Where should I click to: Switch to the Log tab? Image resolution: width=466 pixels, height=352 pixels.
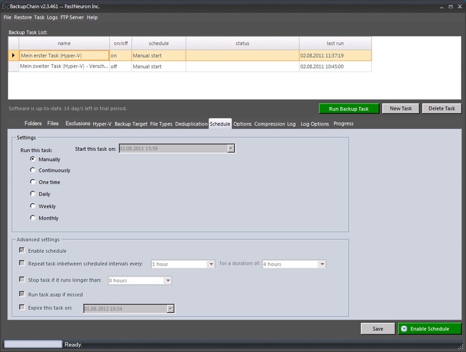[291, 124]
